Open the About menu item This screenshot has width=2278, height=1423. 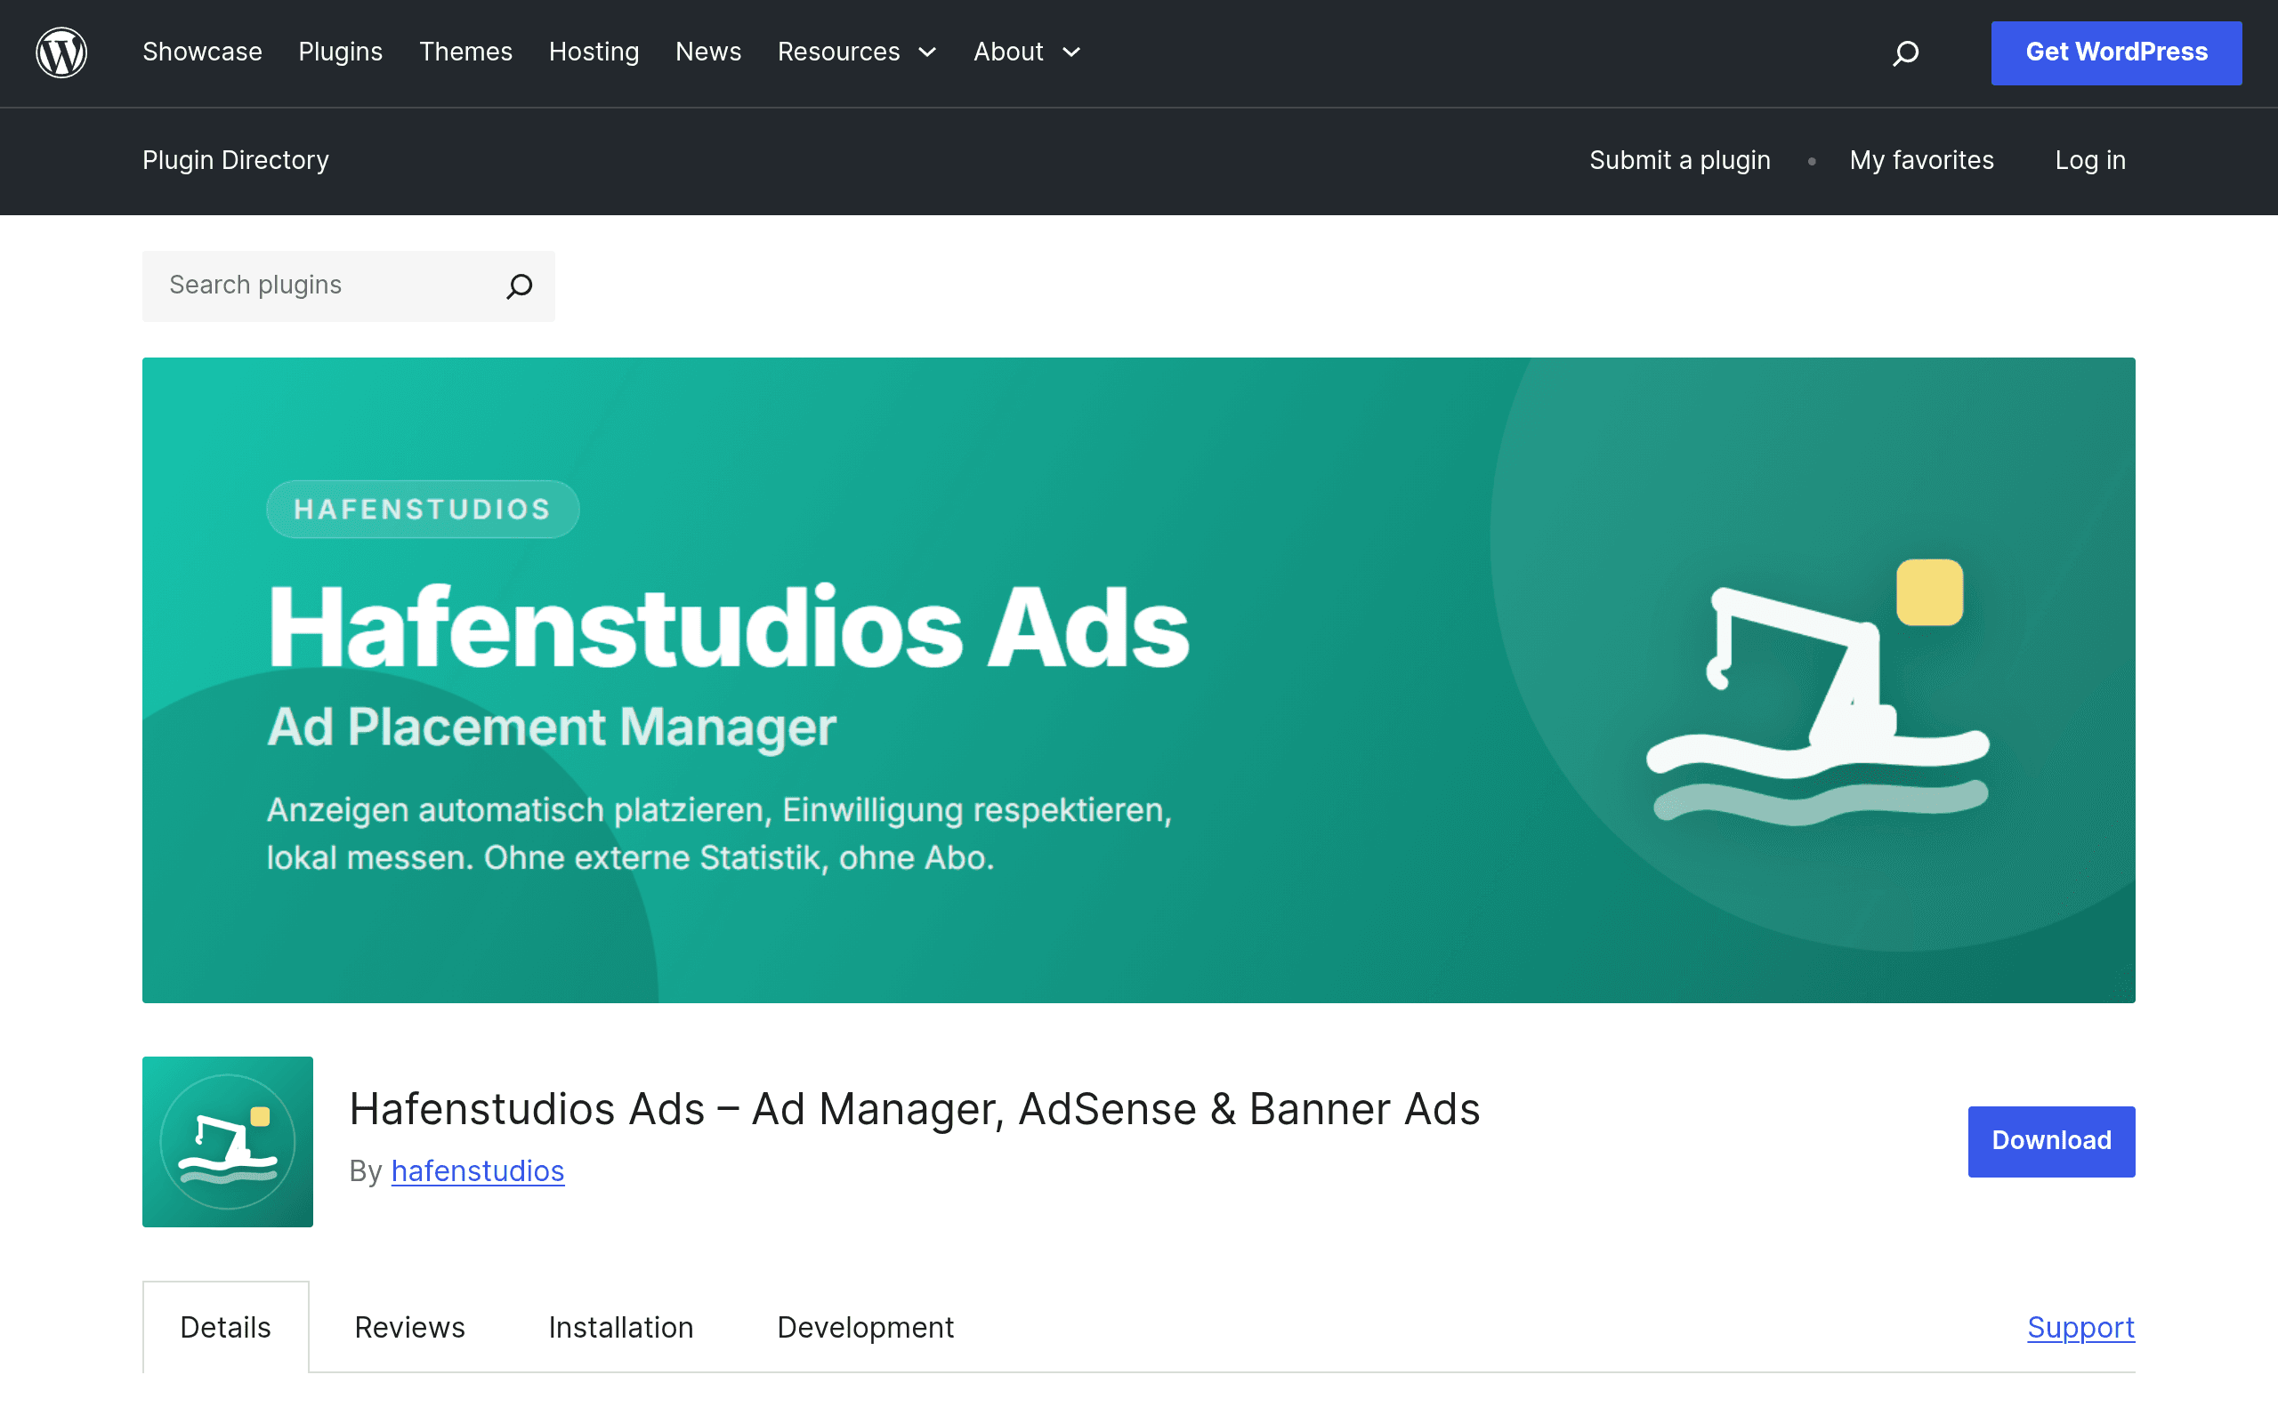(x=1008, y=52)
